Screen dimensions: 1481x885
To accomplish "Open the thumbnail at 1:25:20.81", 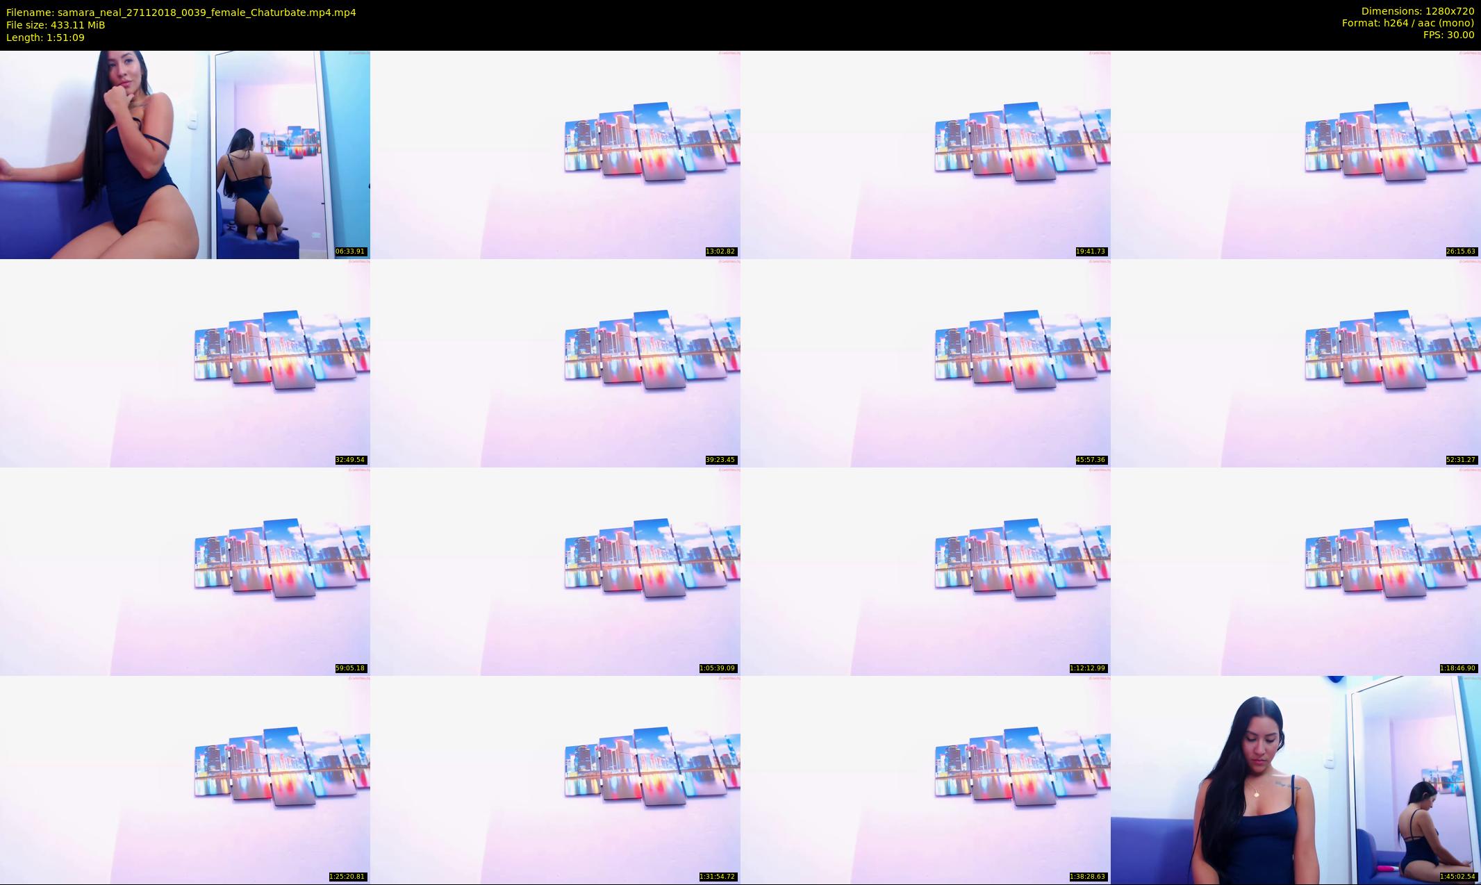I will click(x=185, y=779).
